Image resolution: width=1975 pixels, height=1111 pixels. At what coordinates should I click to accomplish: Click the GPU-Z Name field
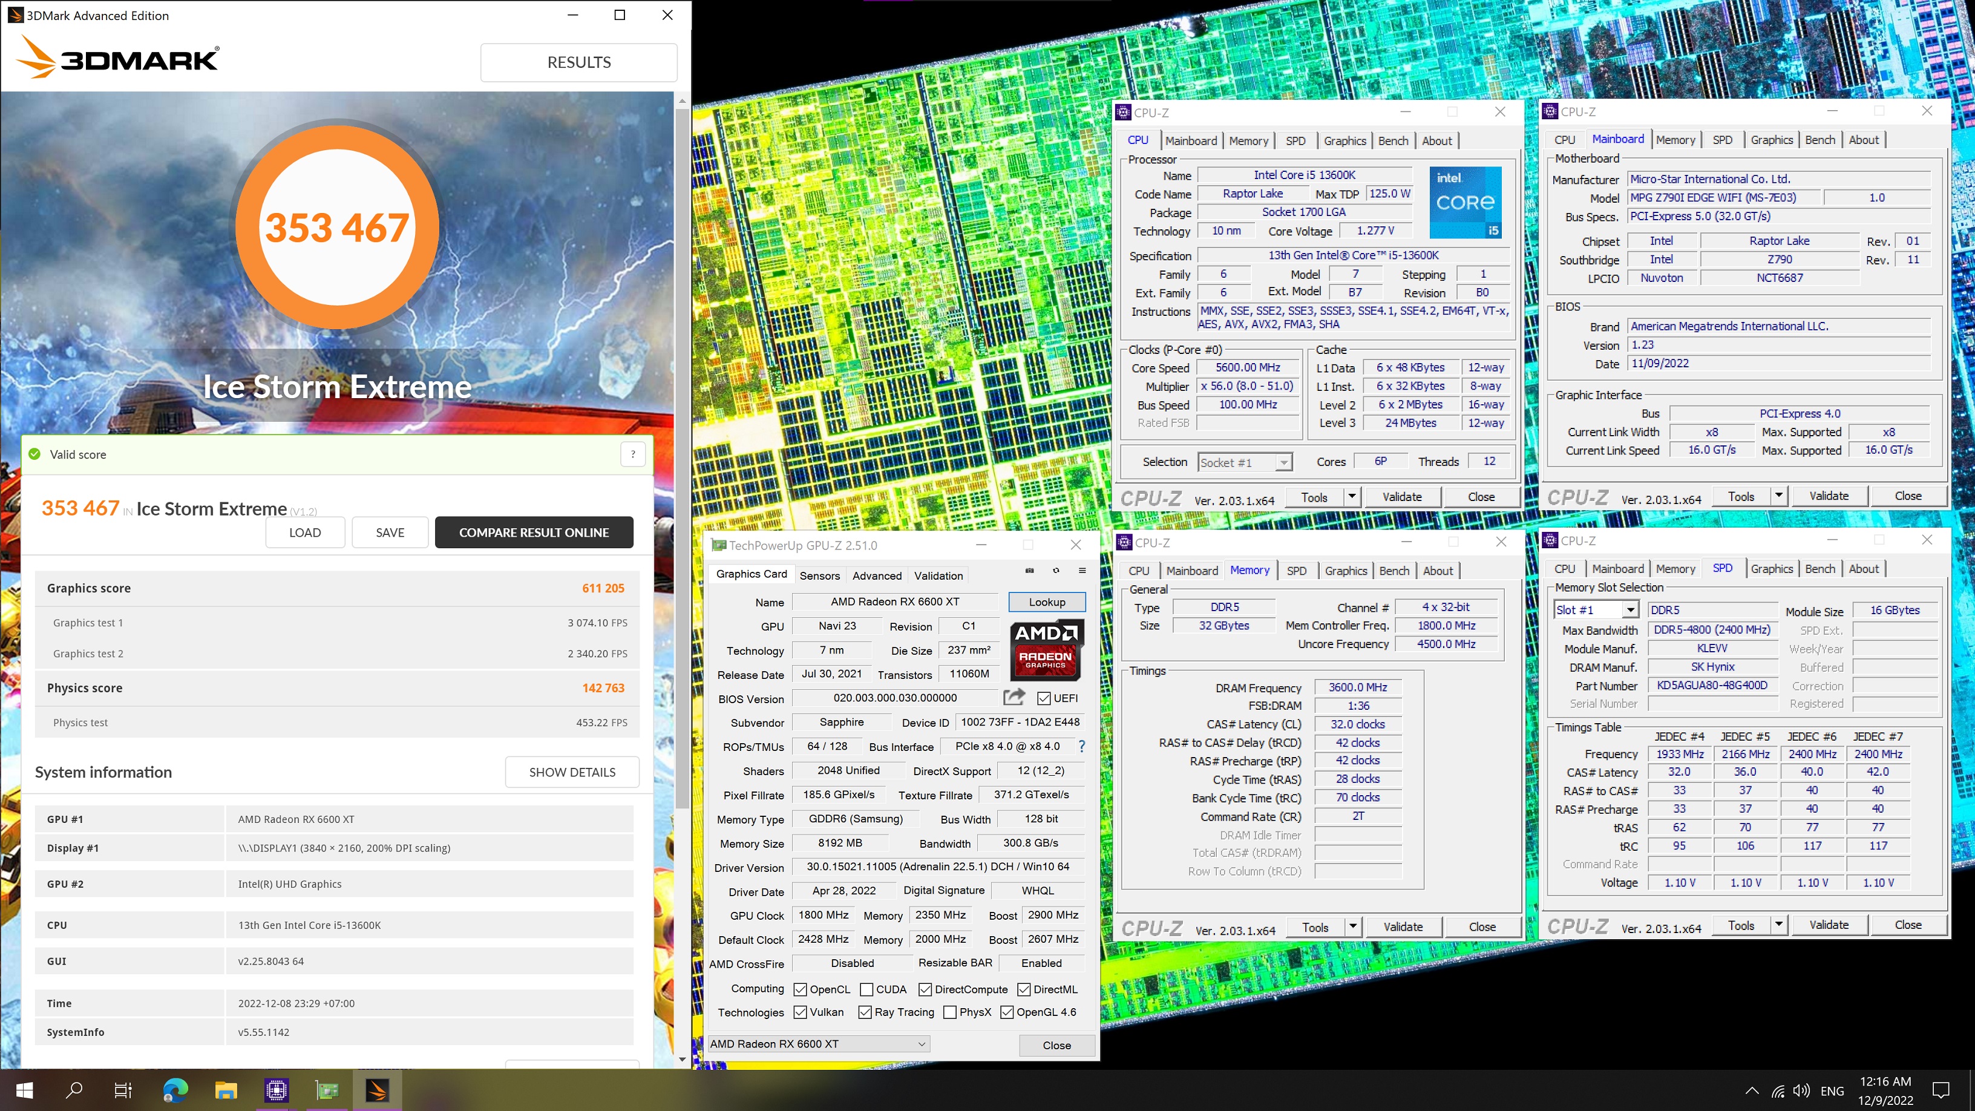click(x=895, y=602)
